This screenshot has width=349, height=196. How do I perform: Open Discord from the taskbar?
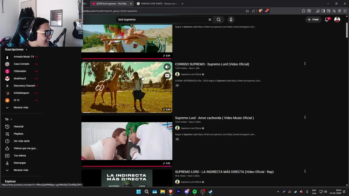(187, 192)
